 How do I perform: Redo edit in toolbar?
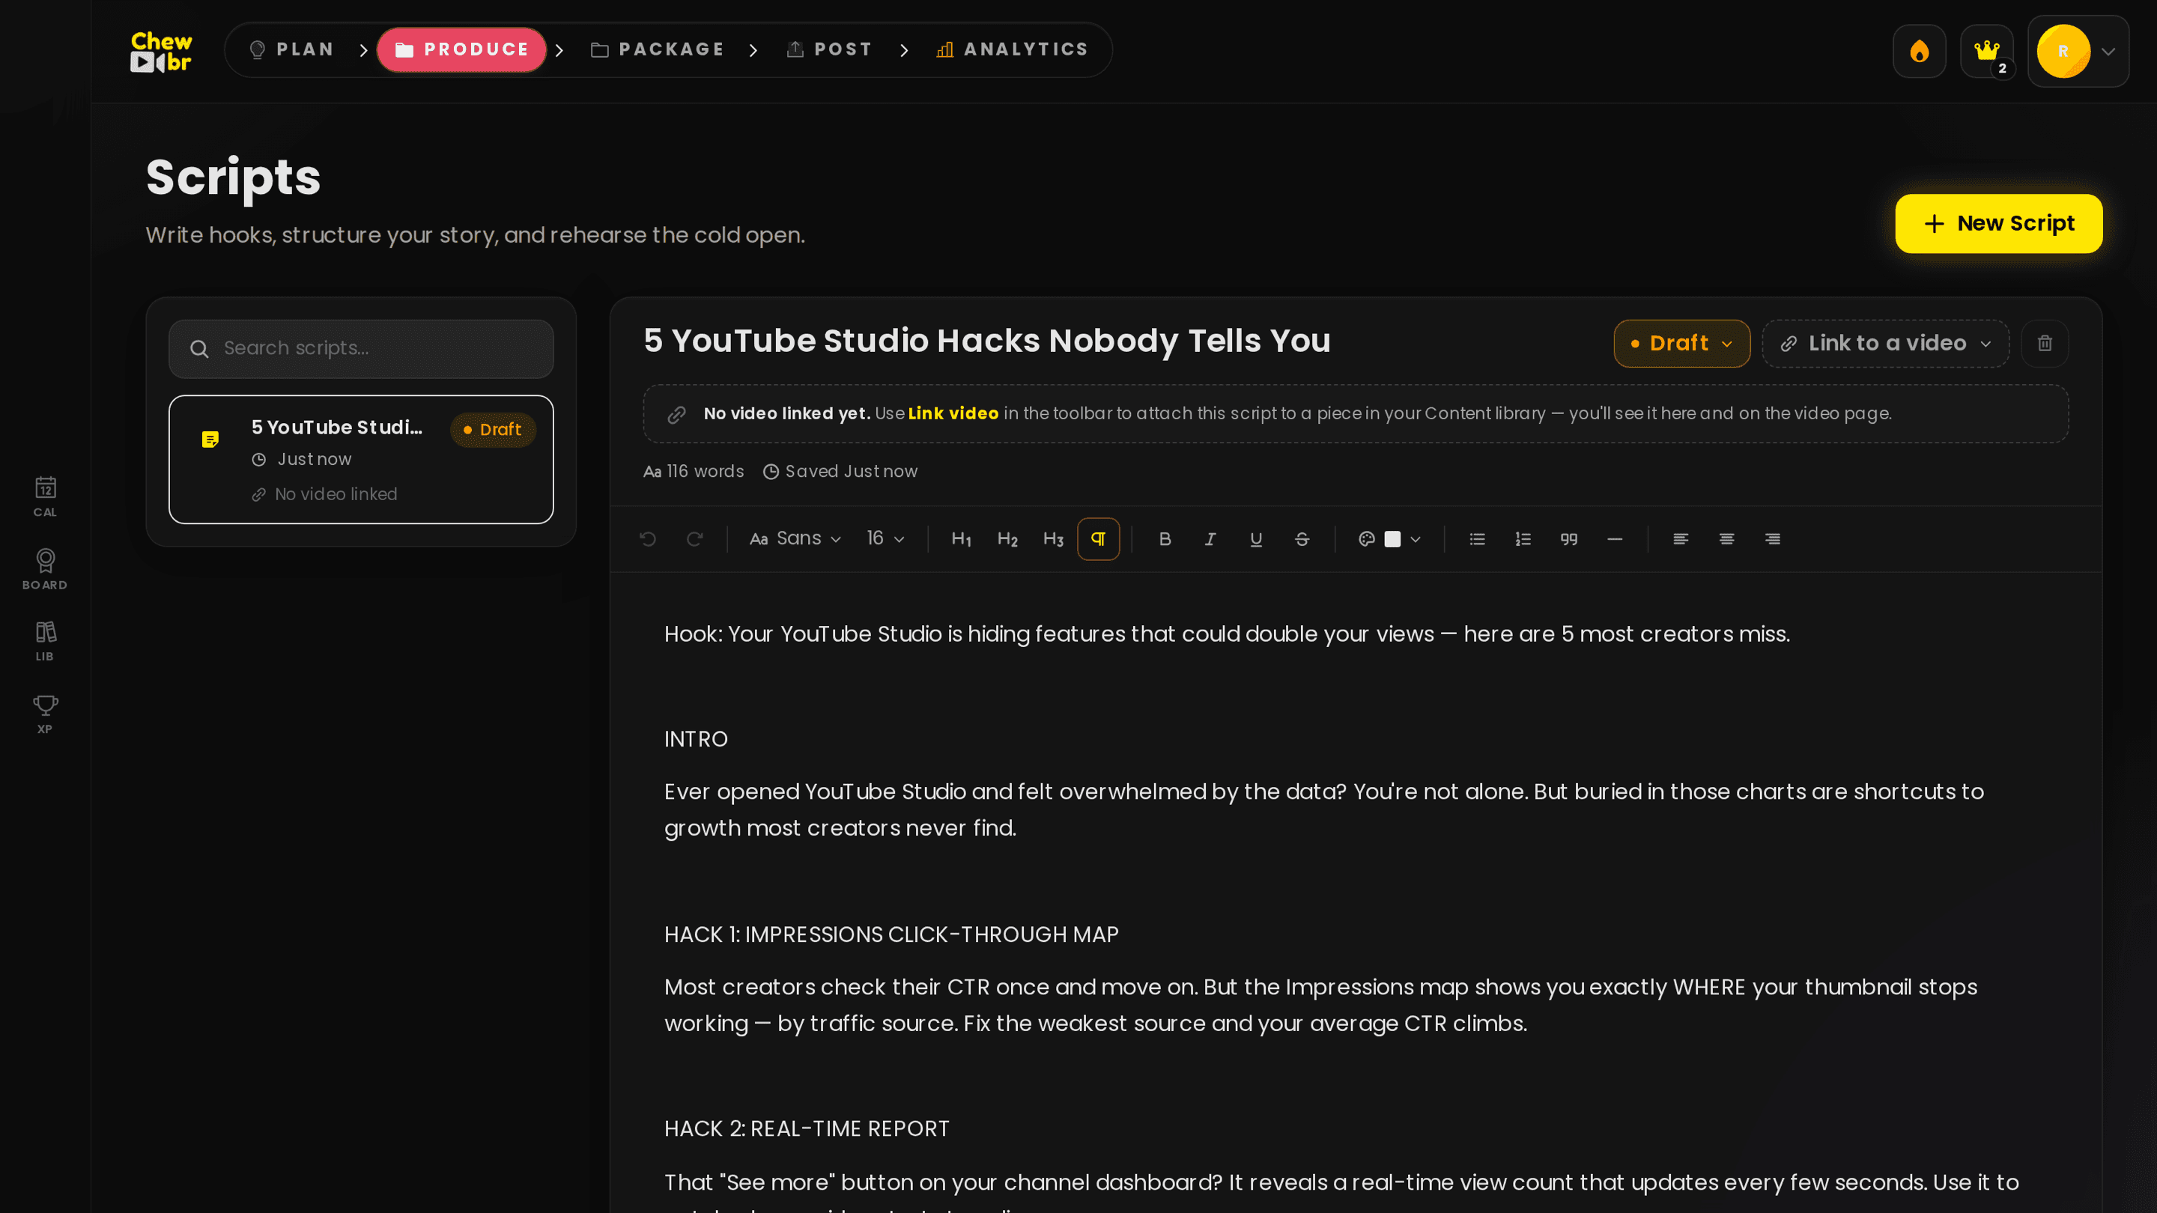pos(694,539)
